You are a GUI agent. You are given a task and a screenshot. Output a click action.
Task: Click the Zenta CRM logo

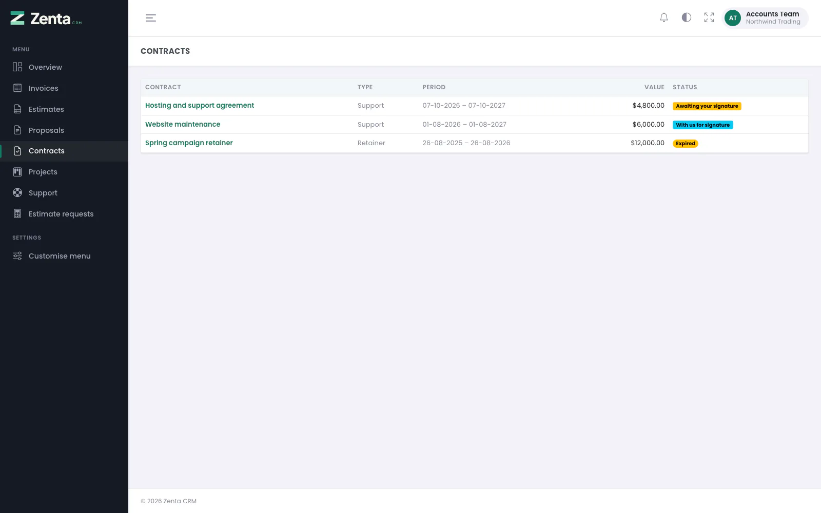(46, 18)
